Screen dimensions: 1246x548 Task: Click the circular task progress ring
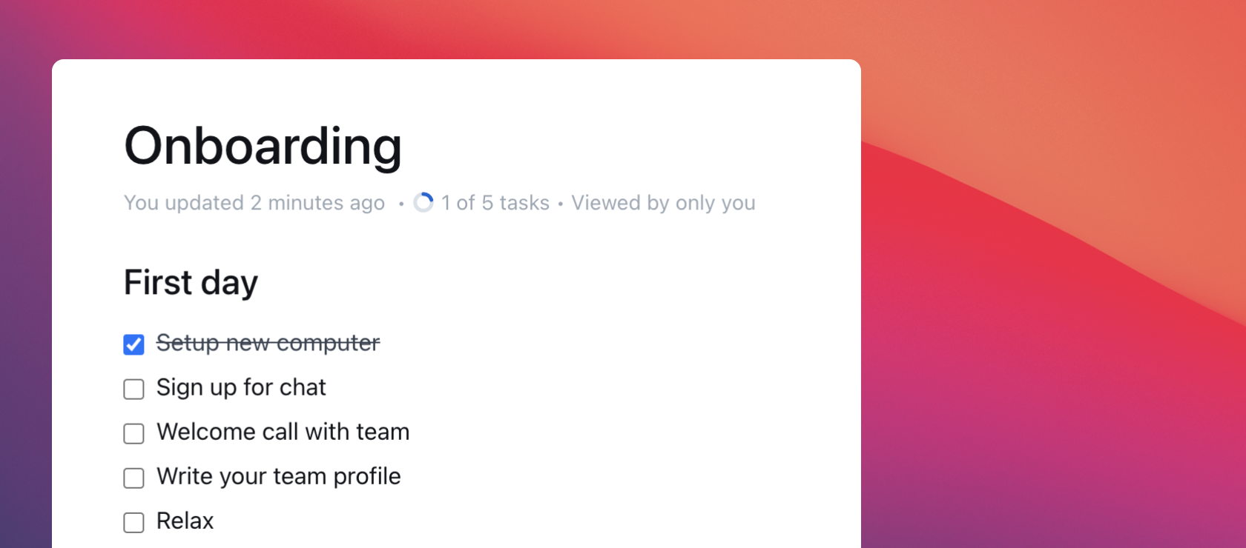(423, 201)
